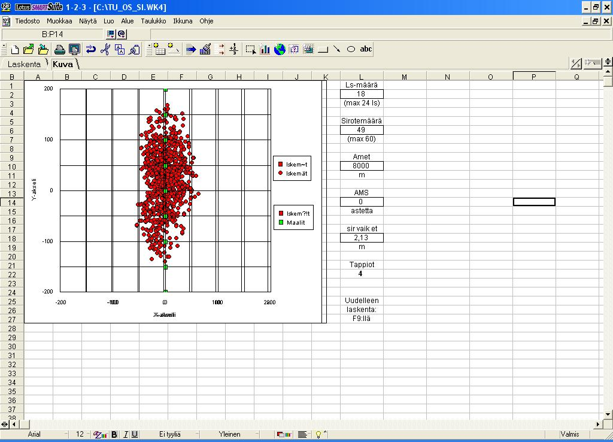The height and width of the screenshot is (442, 613).
Task: Click column header M
Action: pyautogui.click(x=404, y=77)
